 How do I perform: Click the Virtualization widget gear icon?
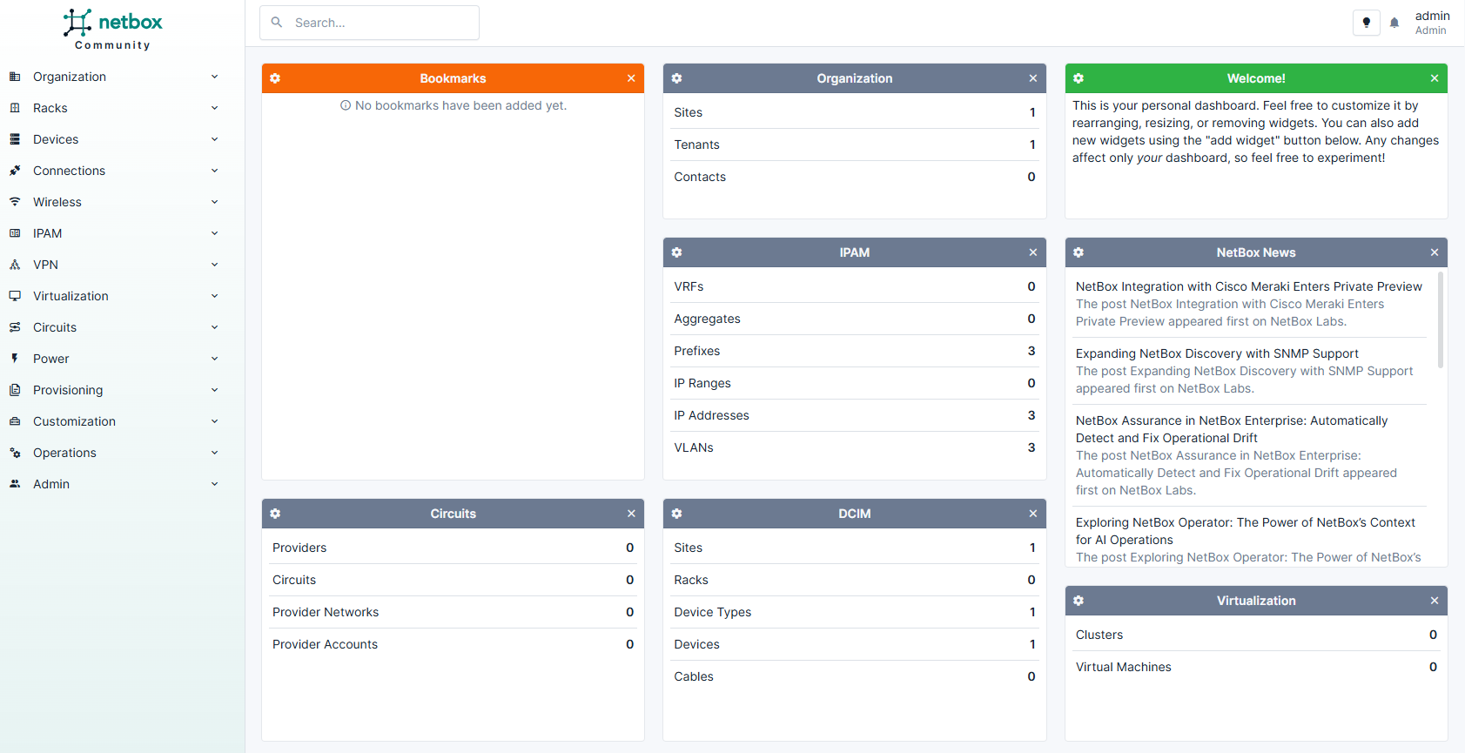point(1079,601)
